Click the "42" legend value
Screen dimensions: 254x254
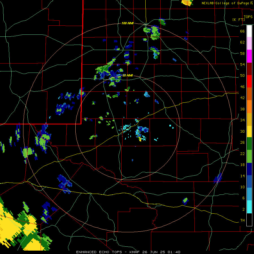pyautogui.click(x=242, y=98)
